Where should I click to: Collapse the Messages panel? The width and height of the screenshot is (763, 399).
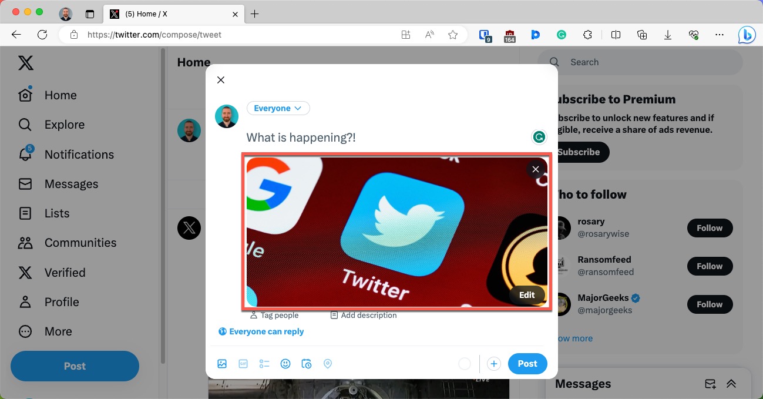[x=731, y=383]
